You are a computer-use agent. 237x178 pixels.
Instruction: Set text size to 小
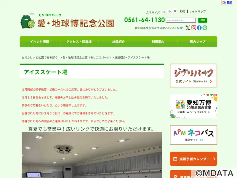(164, 12)
